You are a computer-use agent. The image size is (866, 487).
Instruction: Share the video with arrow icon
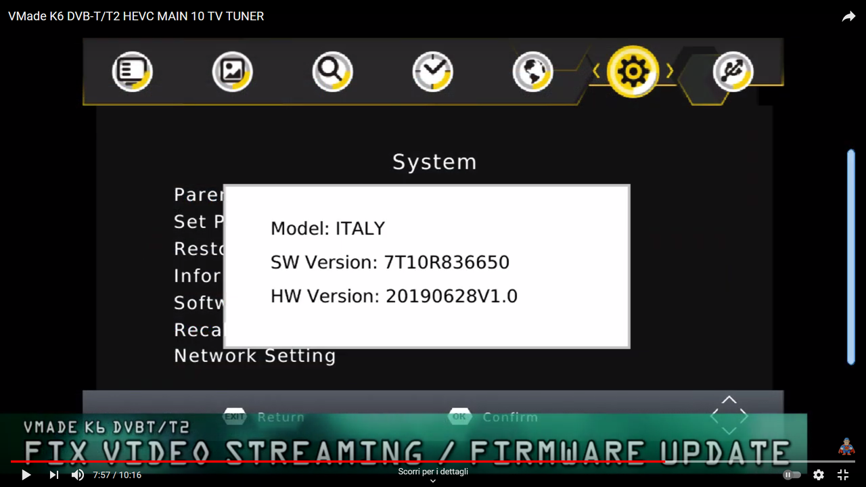848,17
